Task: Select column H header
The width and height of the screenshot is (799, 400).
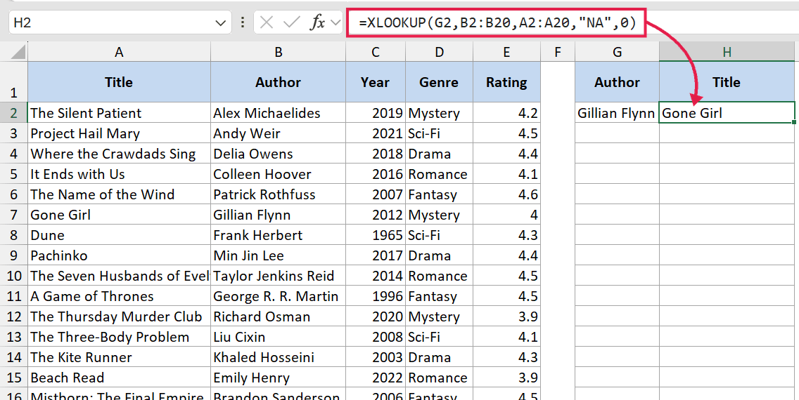Action: (x=727, y=52)
